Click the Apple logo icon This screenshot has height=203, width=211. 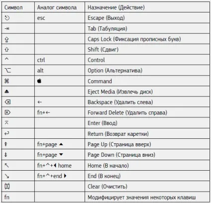pyautogui.click(x=39, y=81)
